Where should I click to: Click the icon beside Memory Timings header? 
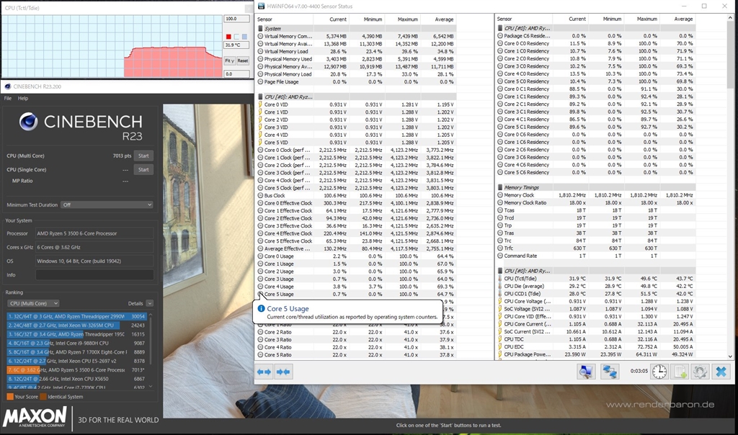(x=500, y=187)
